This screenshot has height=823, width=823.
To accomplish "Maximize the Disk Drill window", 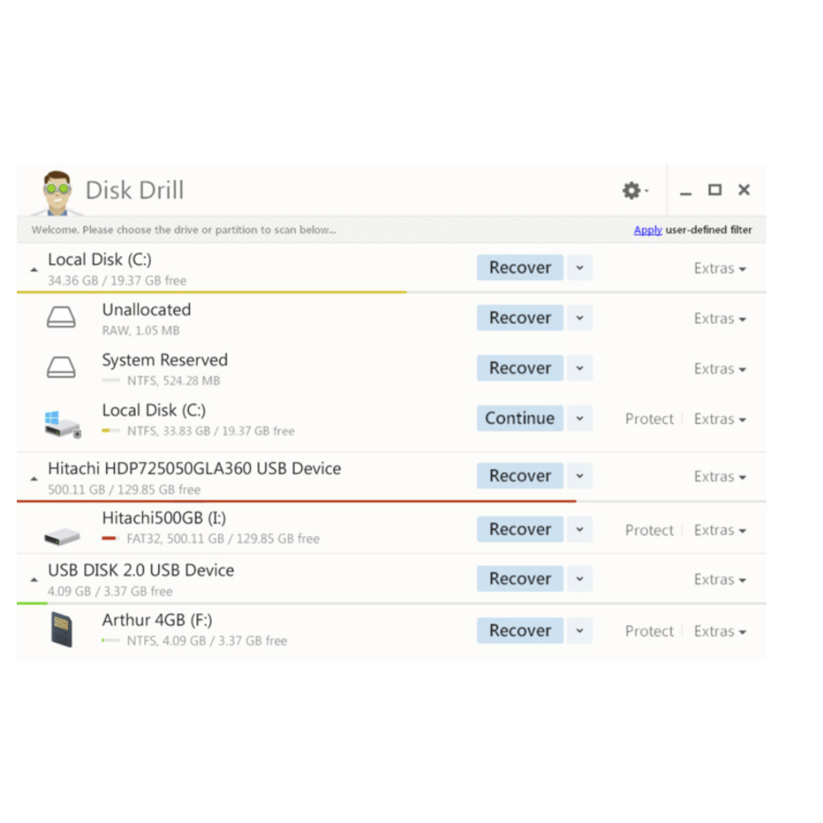I will coord(714,190).
